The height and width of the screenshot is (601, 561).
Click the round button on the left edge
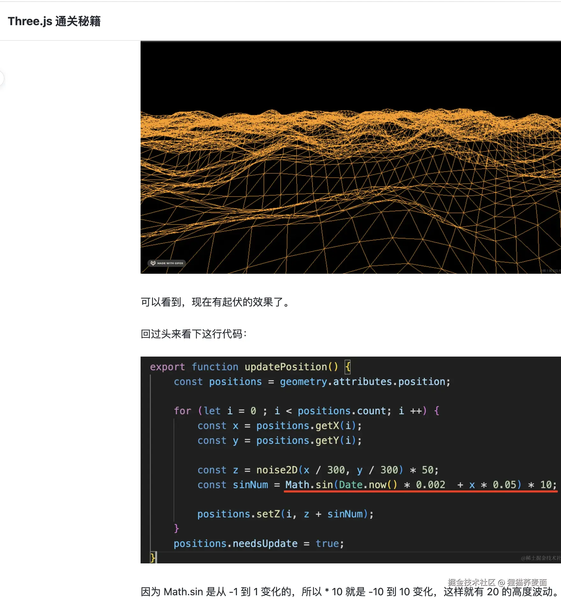(x=1, y=78)
